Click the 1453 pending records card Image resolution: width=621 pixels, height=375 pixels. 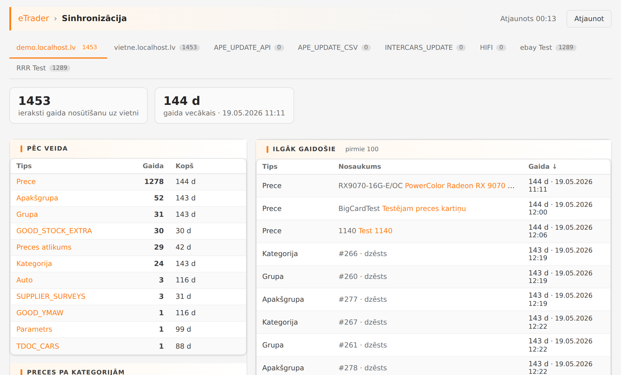(x=79, y=105)
